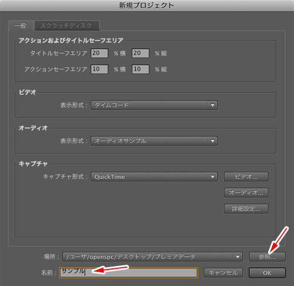Click the アクションセーフエリア vertical percent field
The image size is (294, 286).
pyautogui.click(x=141, y=69)
